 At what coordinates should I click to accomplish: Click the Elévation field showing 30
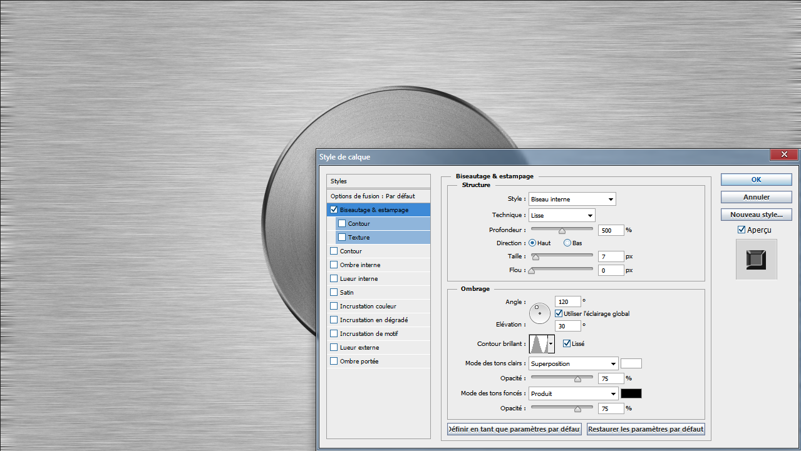[x=568, y=325]
